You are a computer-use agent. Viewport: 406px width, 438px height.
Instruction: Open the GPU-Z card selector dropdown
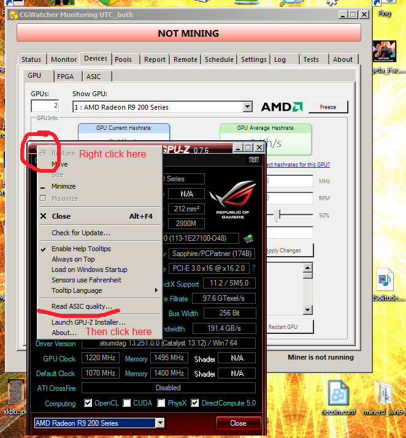point(160,423)
